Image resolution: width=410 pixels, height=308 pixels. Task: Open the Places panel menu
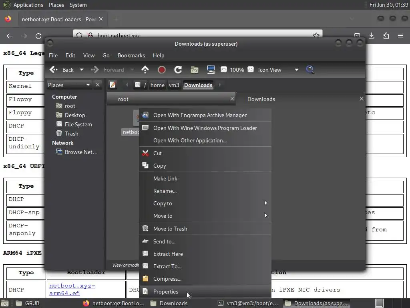tap(56, 5)
